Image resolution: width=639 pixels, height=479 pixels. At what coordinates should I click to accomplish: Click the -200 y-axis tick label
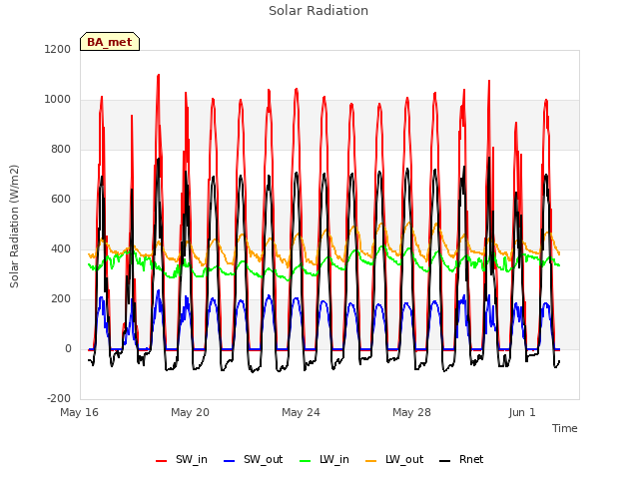[x=59, y=398]
